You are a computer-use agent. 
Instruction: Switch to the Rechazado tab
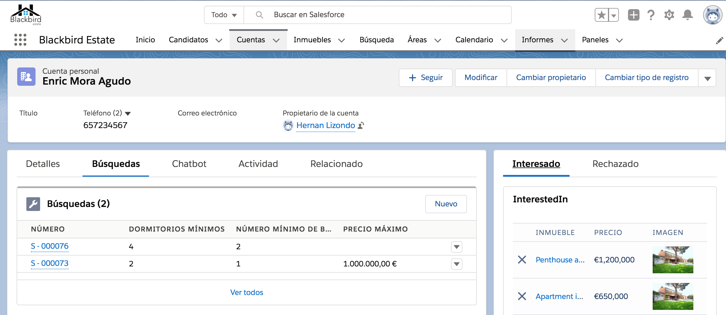(x=615, y=164)
